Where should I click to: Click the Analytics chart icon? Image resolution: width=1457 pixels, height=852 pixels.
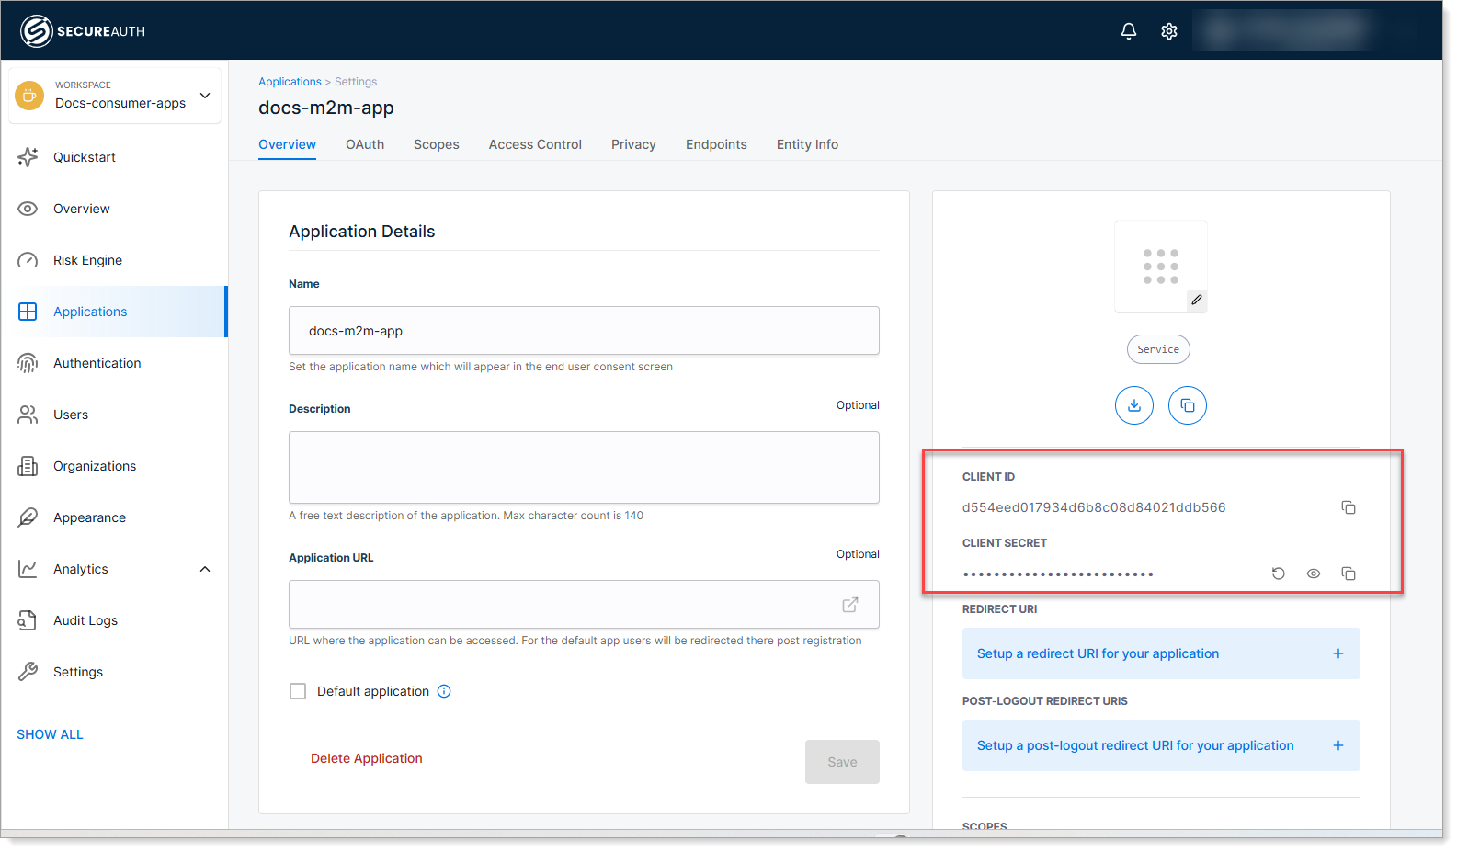tap(28, 569)
